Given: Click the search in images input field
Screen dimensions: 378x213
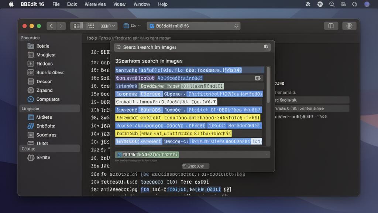Looking at the screenshot, I should coord(192,47).
